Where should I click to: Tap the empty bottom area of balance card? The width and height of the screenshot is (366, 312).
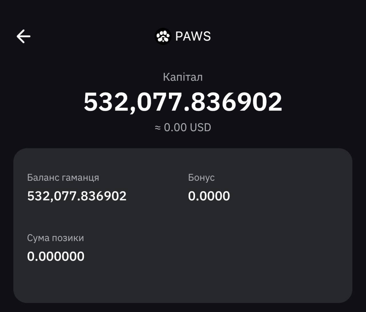(x=183, y=283)
